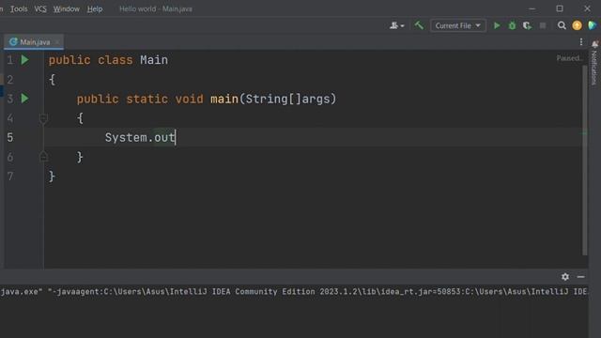601x338 pixels.
Task: Click the main(String[]args) method signature
Action: 273,99
